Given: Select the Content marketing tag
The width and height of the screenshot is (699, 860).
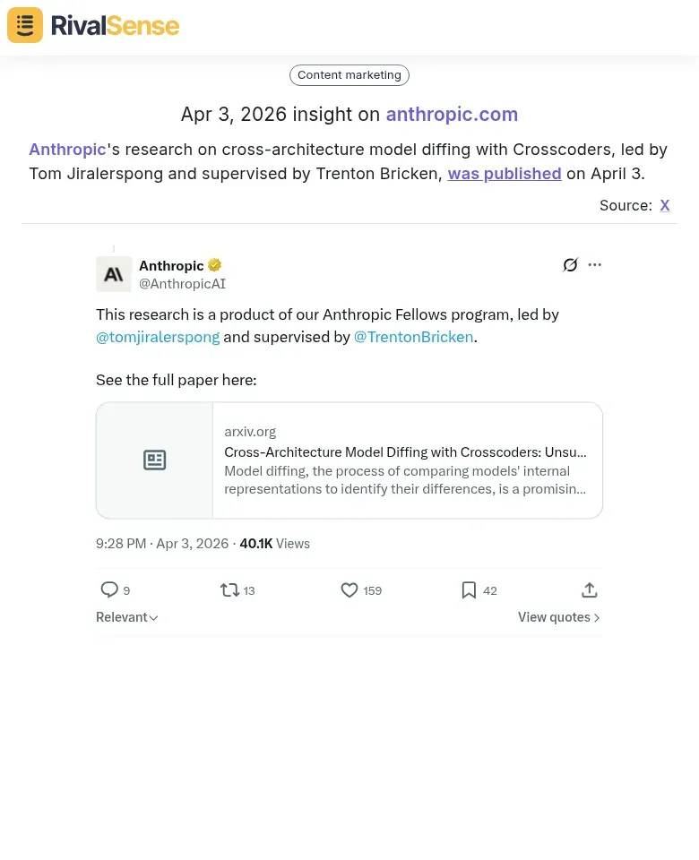Looking at the screenshot, I should click(349, 74).
